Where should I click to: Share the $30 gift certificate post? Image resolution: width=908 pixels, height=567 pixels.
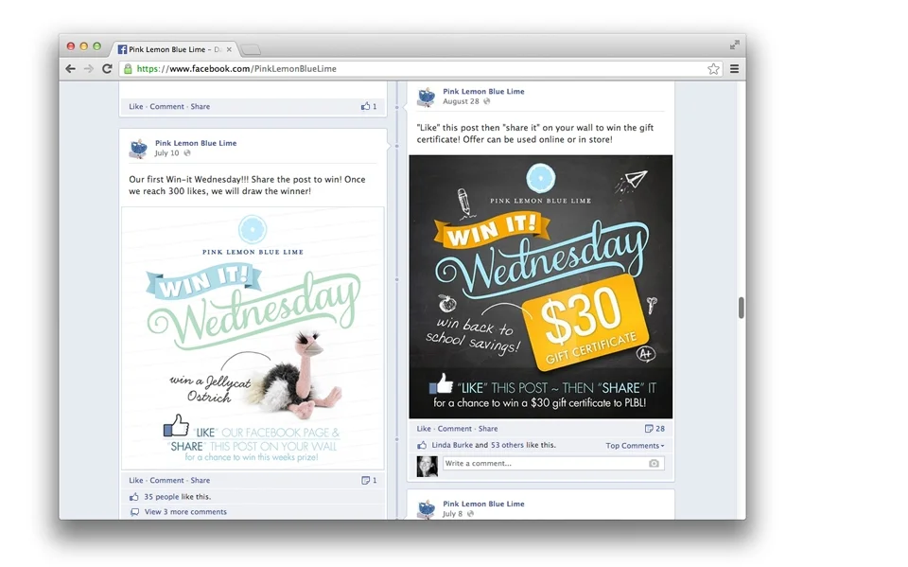point(488,429)
